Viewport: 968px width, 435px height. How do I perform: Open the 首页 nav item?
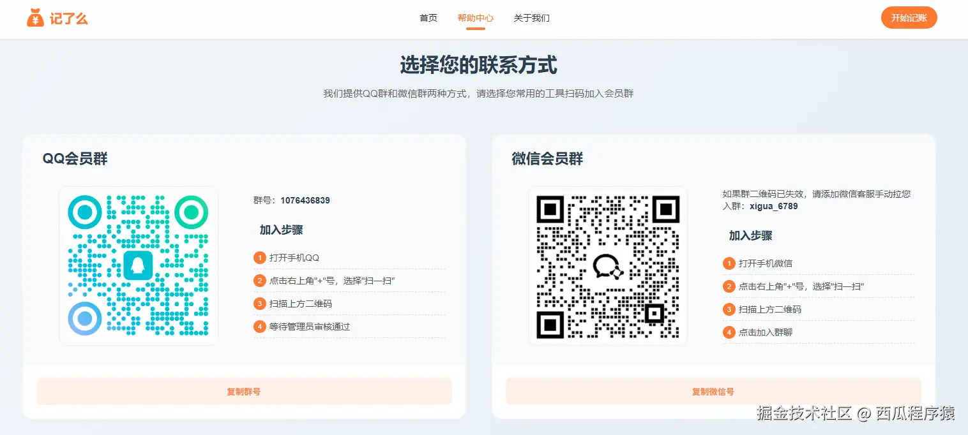(x=428, y=18)
